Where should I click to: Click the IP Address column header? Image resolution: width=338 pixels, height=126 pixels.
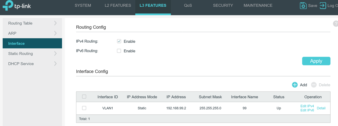tap(176, 97)
